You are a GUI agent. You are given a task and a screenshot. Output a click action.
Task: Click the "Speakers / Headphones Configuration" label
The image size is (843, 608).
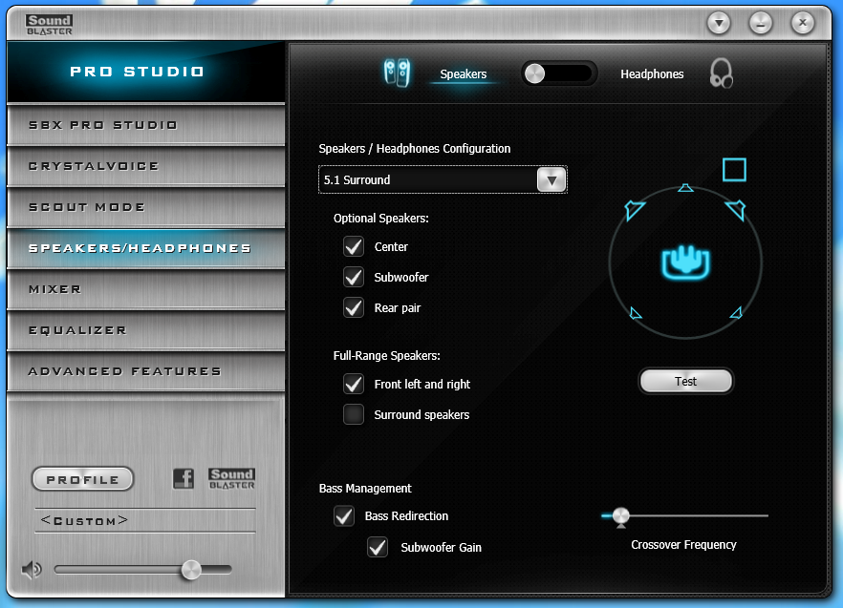pos(415,148)
